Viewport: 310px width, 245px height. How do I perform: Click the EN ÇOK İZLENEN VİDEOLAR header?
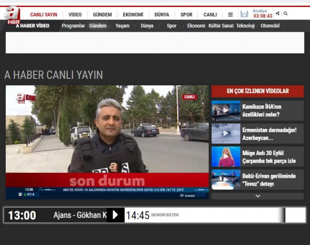(258, 91)
